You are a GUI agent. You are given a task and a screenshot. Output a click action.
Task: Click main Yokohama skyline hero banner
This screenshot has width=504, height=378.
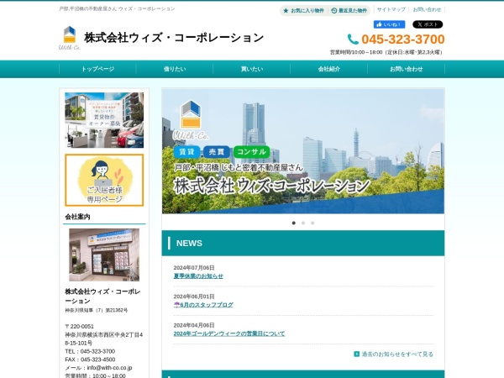pos(303,151)
